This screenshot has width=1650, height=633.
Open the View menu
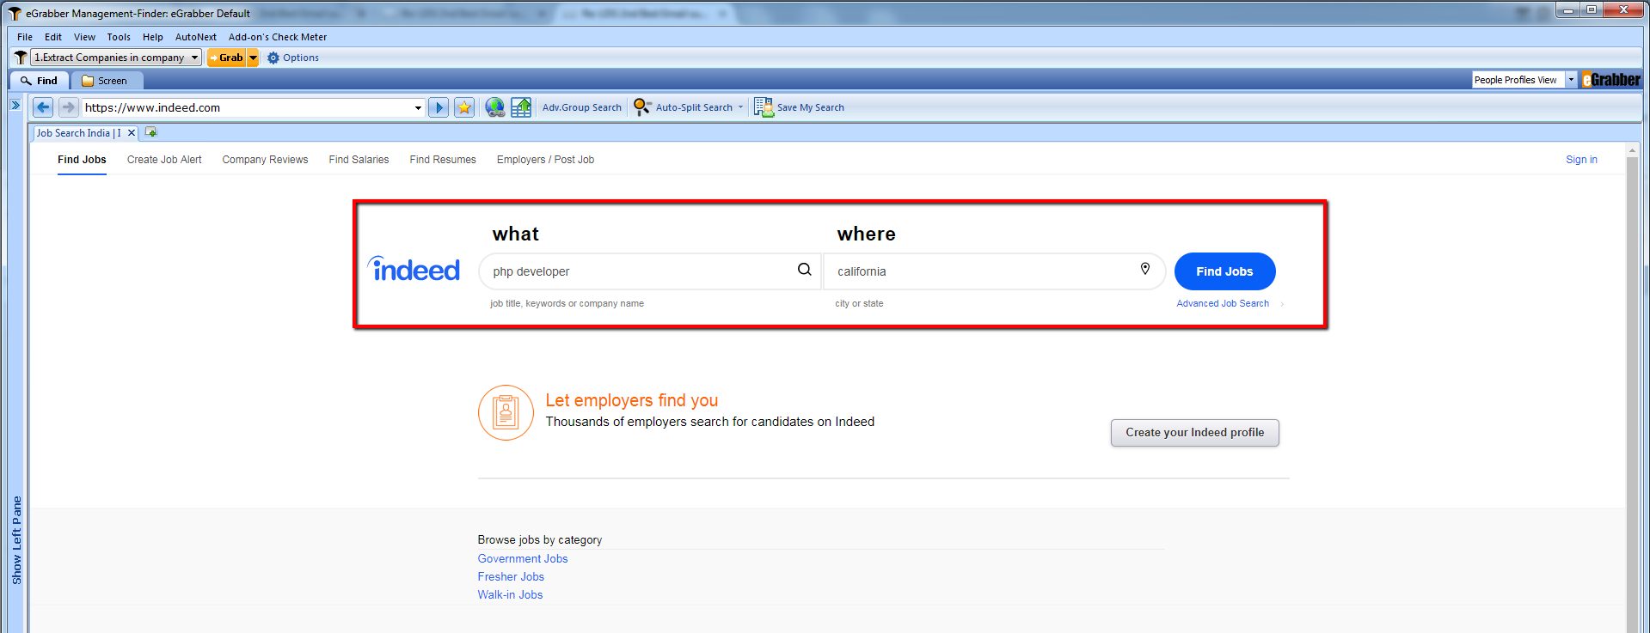point(84,37)
